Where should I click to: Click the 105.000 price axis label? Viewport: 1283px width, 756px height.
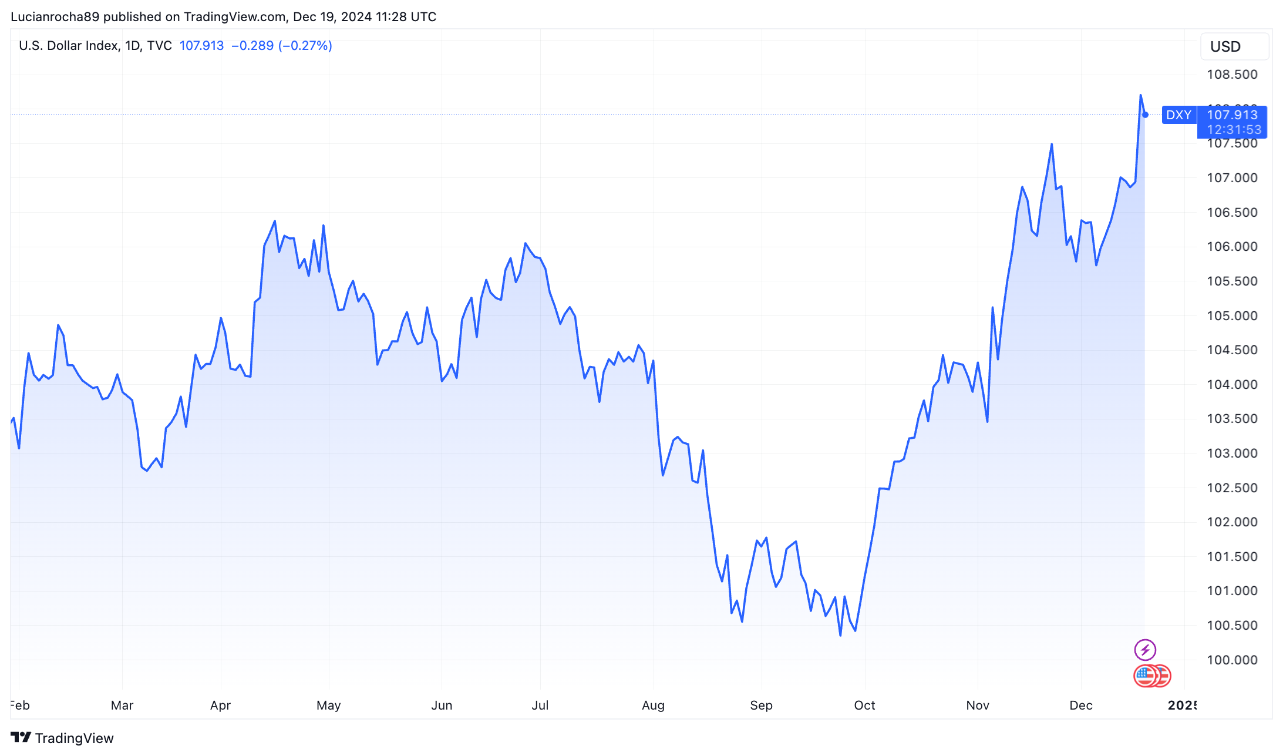click(1232, 316)
